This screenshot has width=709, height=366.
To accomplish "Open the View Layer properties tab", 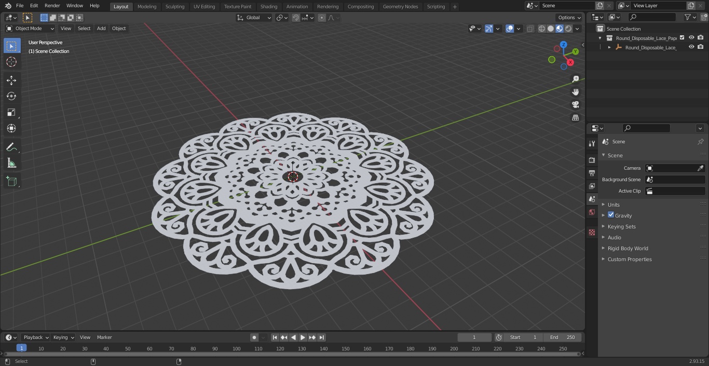I will 592,186.
